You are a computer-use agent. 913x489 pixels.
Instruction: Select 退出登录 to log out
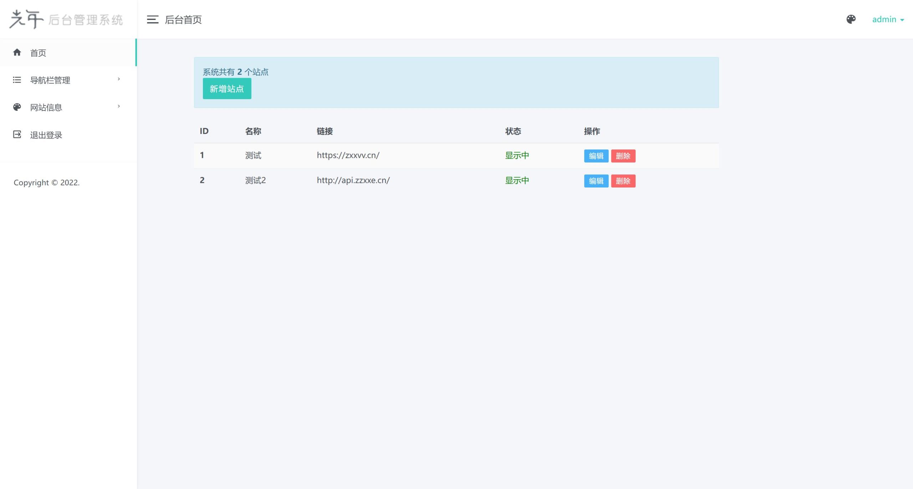click(x=68, y=135)
